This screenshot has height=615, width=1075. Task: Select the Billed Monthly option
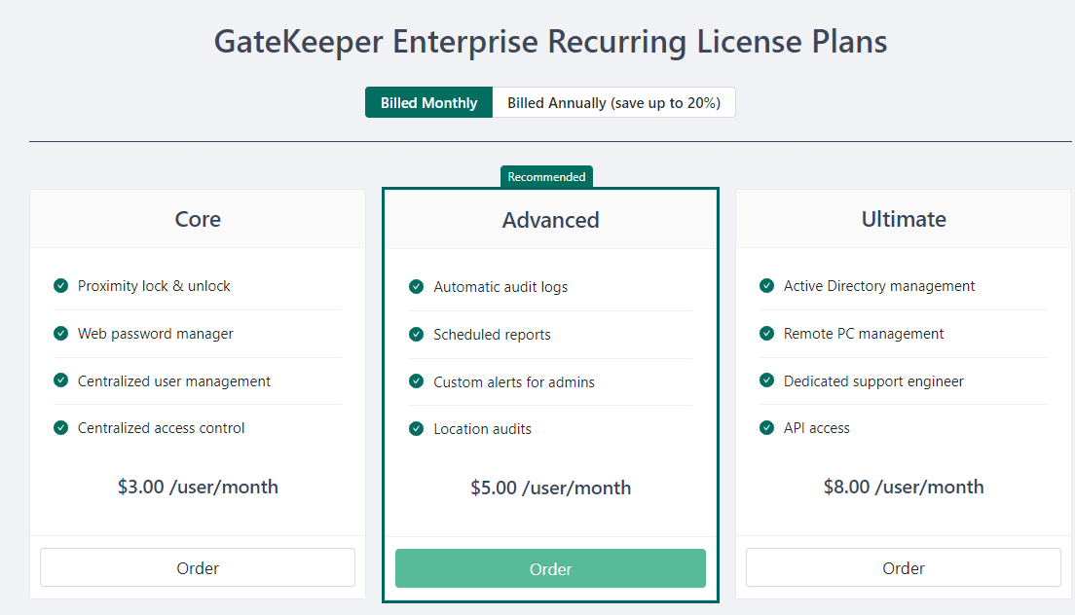tap(428, 103)
